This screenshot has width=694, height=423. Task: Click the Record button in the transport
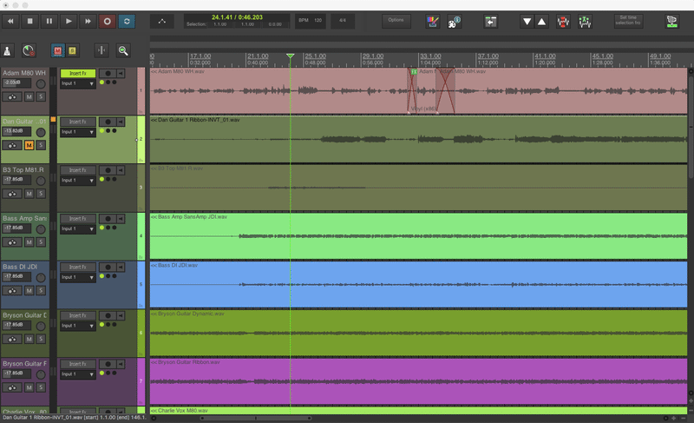point(108,21)
